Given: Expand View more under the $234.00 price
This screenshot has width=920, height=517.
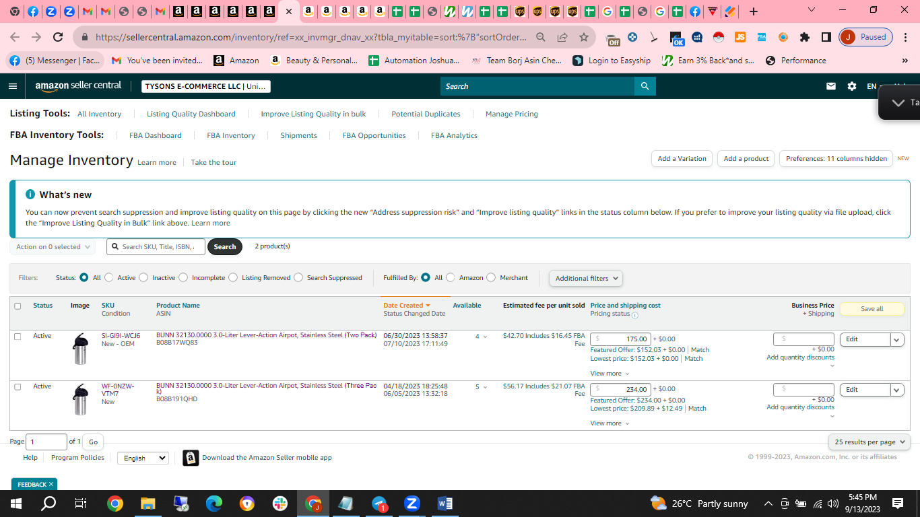Looking at the screenshot, I should click(610, 423).
